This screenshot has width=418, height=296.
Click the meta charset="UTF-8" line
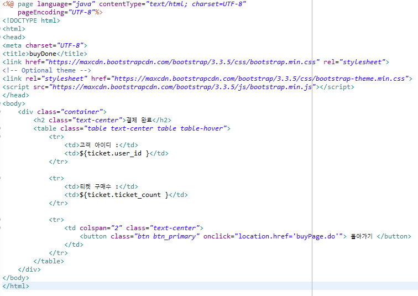point(45,45)
